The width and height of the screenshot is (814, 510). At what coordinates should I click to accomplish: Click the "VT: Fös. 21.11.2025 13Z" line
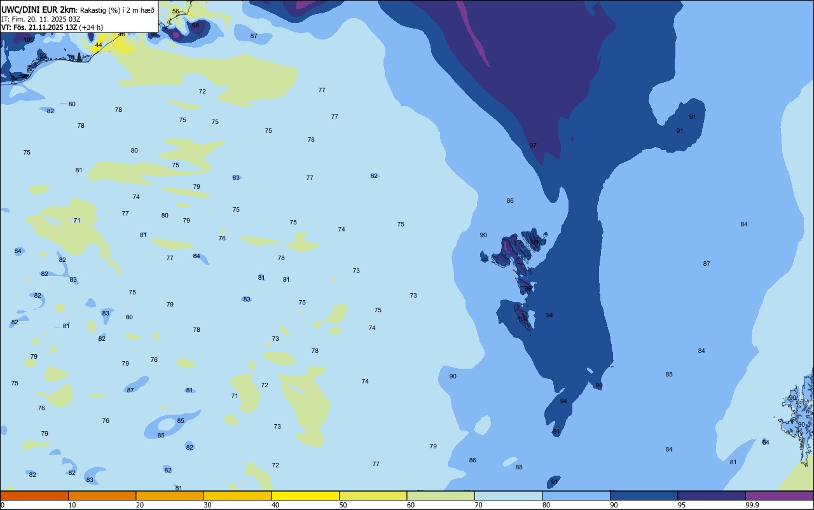39,27
